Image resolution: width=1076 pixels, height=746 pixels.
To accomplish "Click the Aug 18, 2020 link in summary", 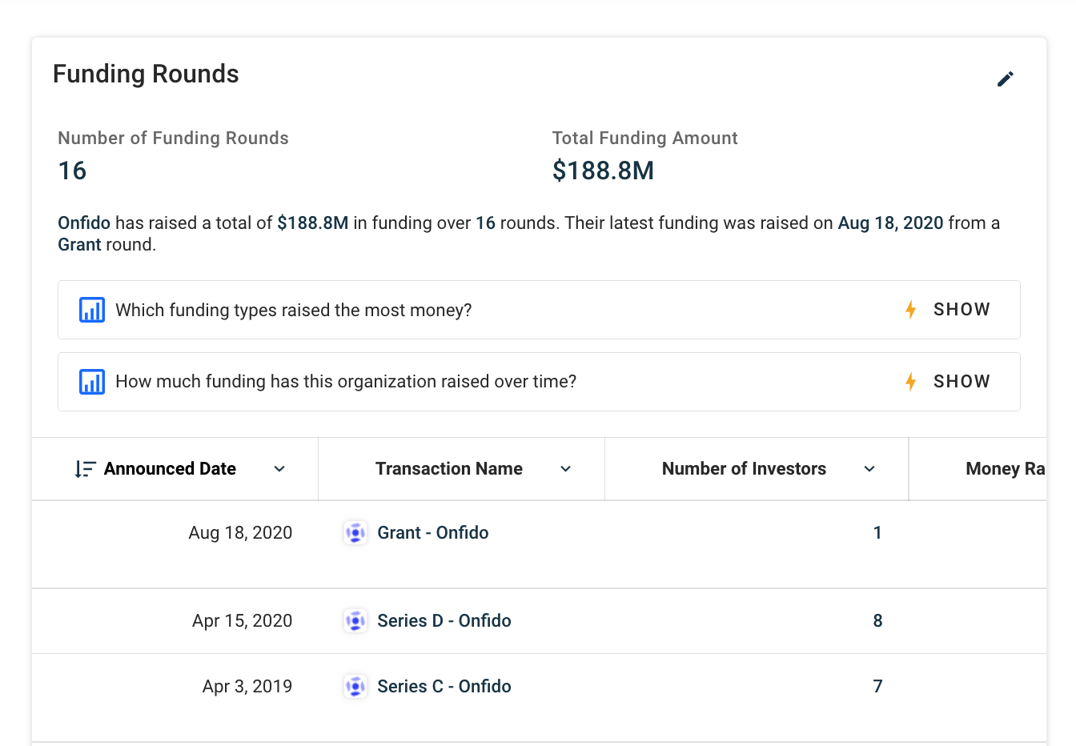I will [890, 223].
